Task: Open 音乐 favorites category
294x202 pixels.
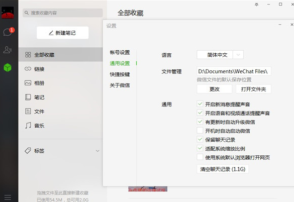Action: pyautogui.click(x=61, y=125)
